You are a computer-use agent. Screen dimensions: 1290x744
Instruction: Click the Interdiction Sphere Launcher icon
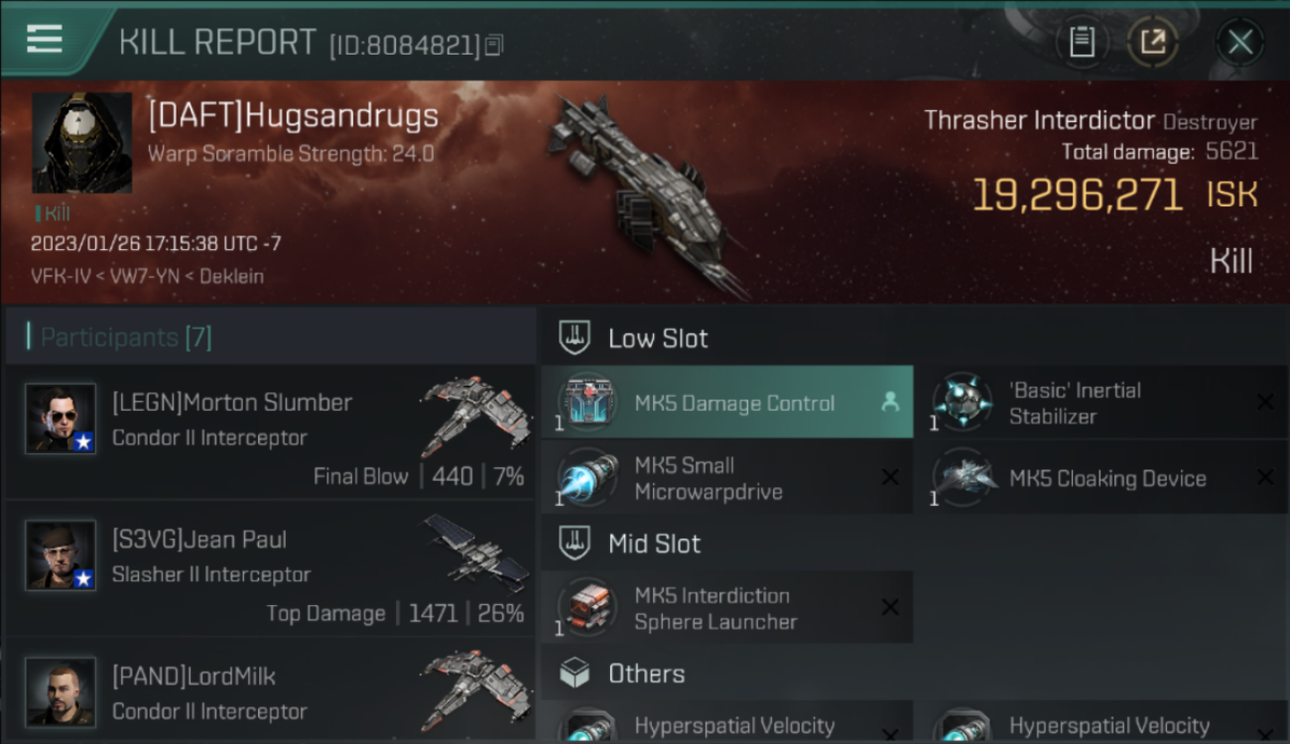pos(587,608)
